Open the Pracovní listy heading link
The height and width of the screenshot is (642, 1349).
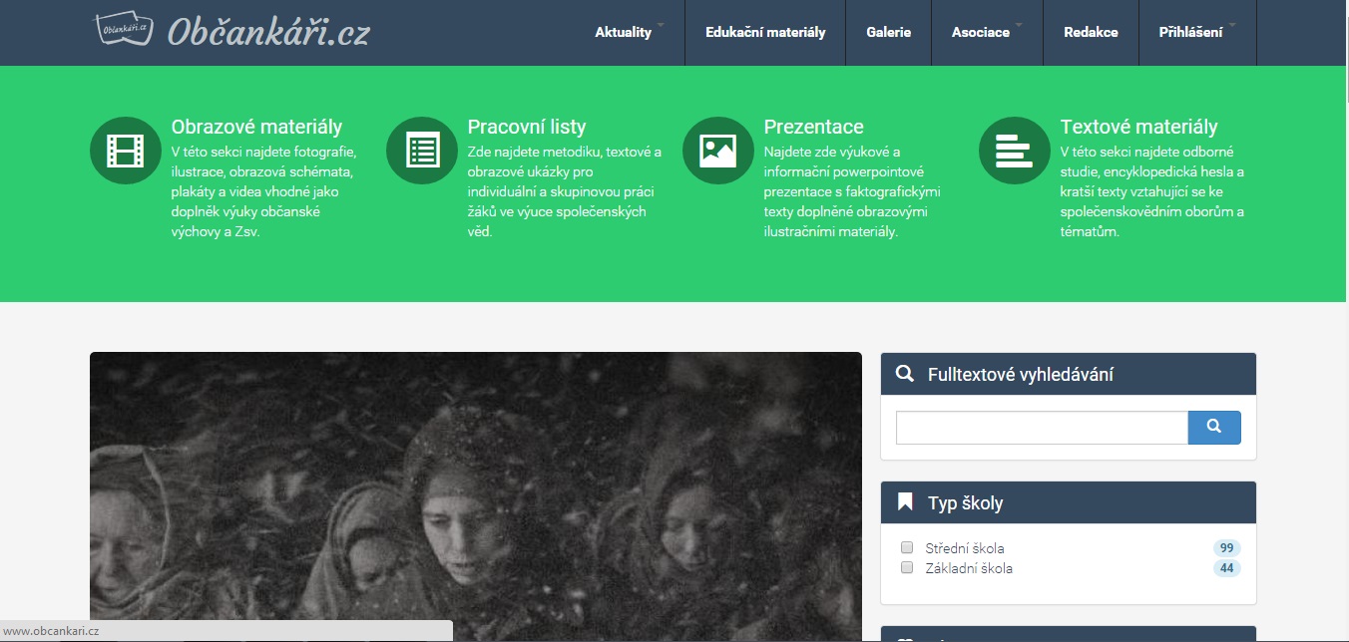tap(527, 127)
